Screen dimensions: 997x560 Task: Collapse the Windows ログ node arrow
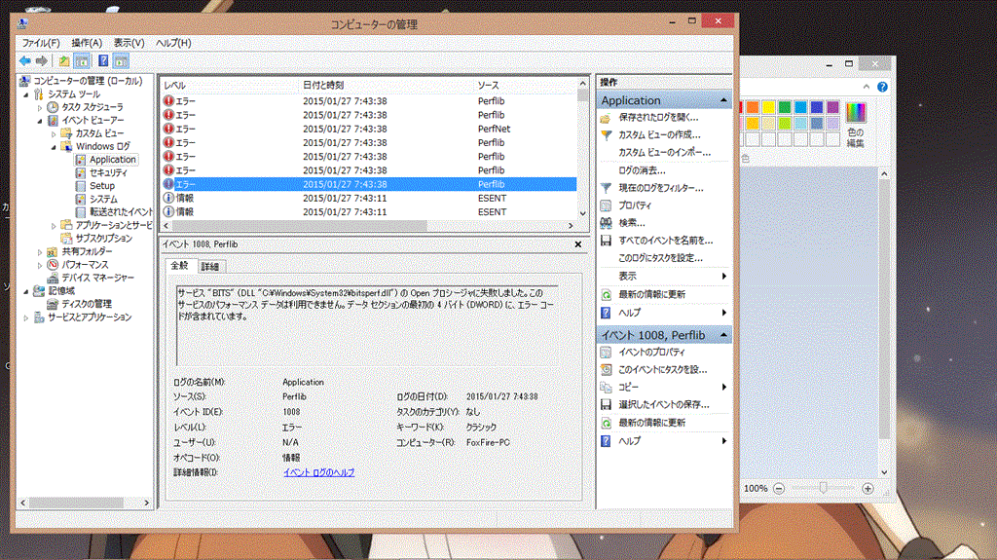coord(54,147)
